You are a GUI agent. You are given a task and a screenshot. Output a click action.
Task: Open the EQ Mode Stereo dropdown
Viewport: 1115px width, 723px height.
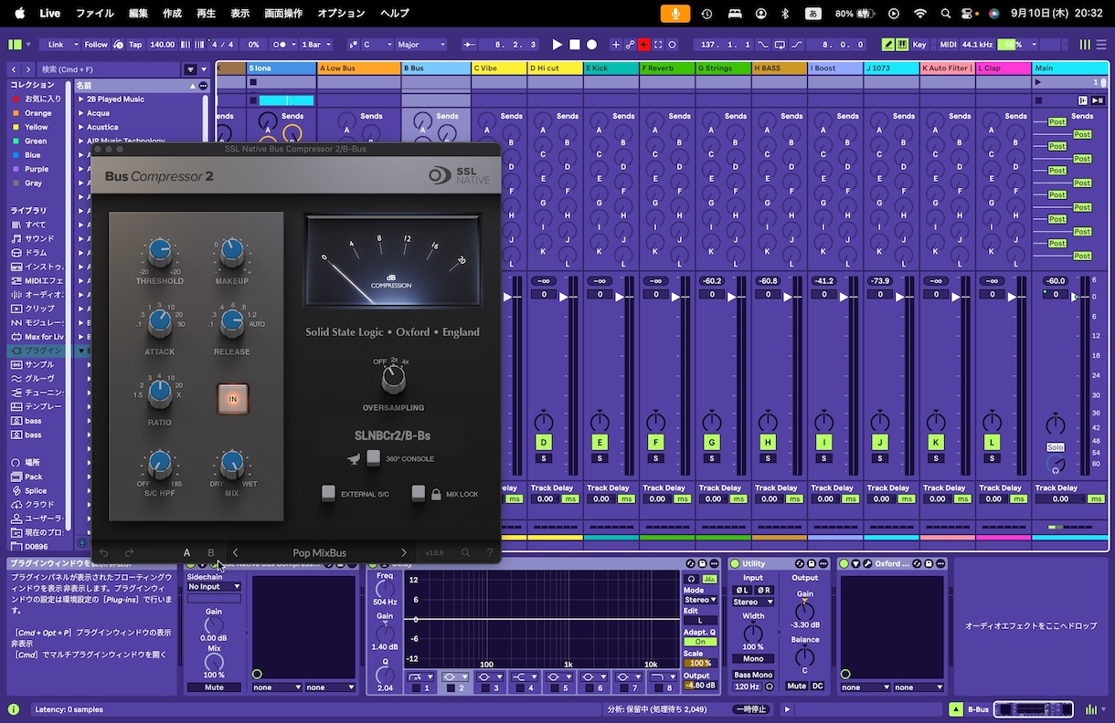pyautogui.click(x=701, y=600)
